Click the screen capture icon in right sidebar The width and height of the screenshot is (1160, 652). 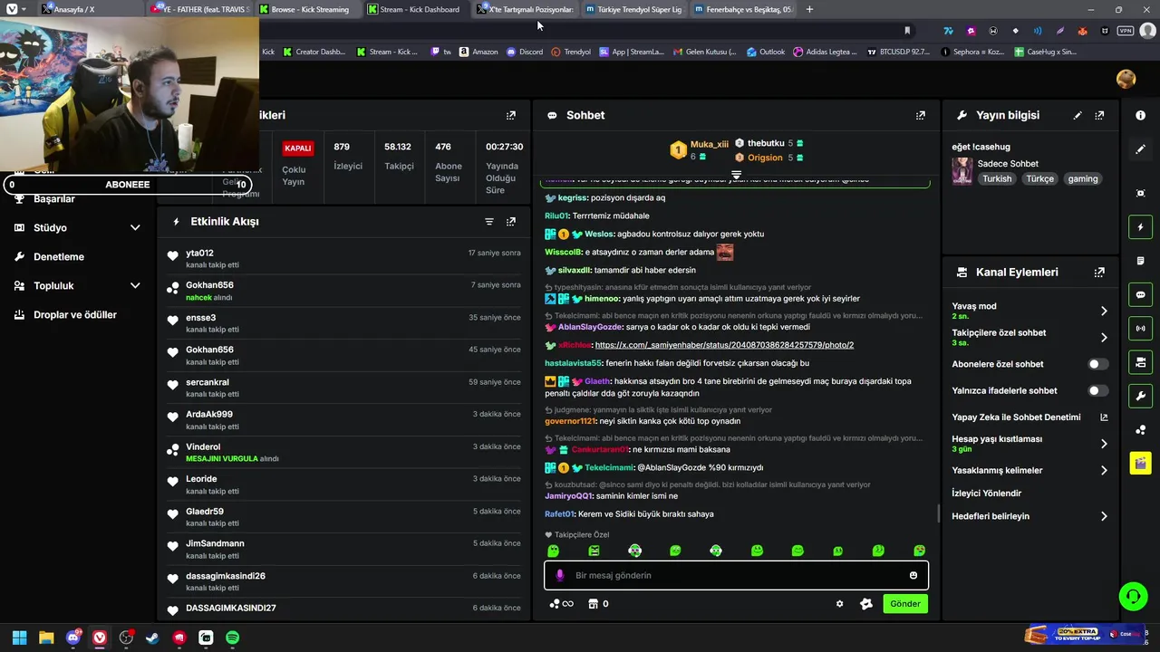[1140, 193]
